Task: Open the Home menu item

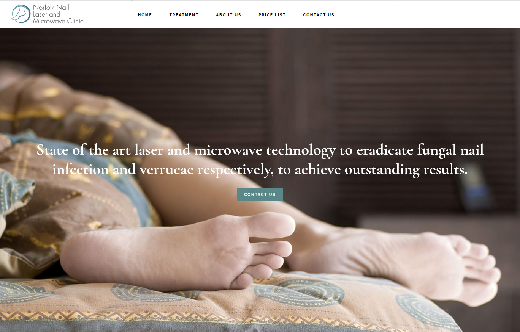Action: (x=145, y=15)
